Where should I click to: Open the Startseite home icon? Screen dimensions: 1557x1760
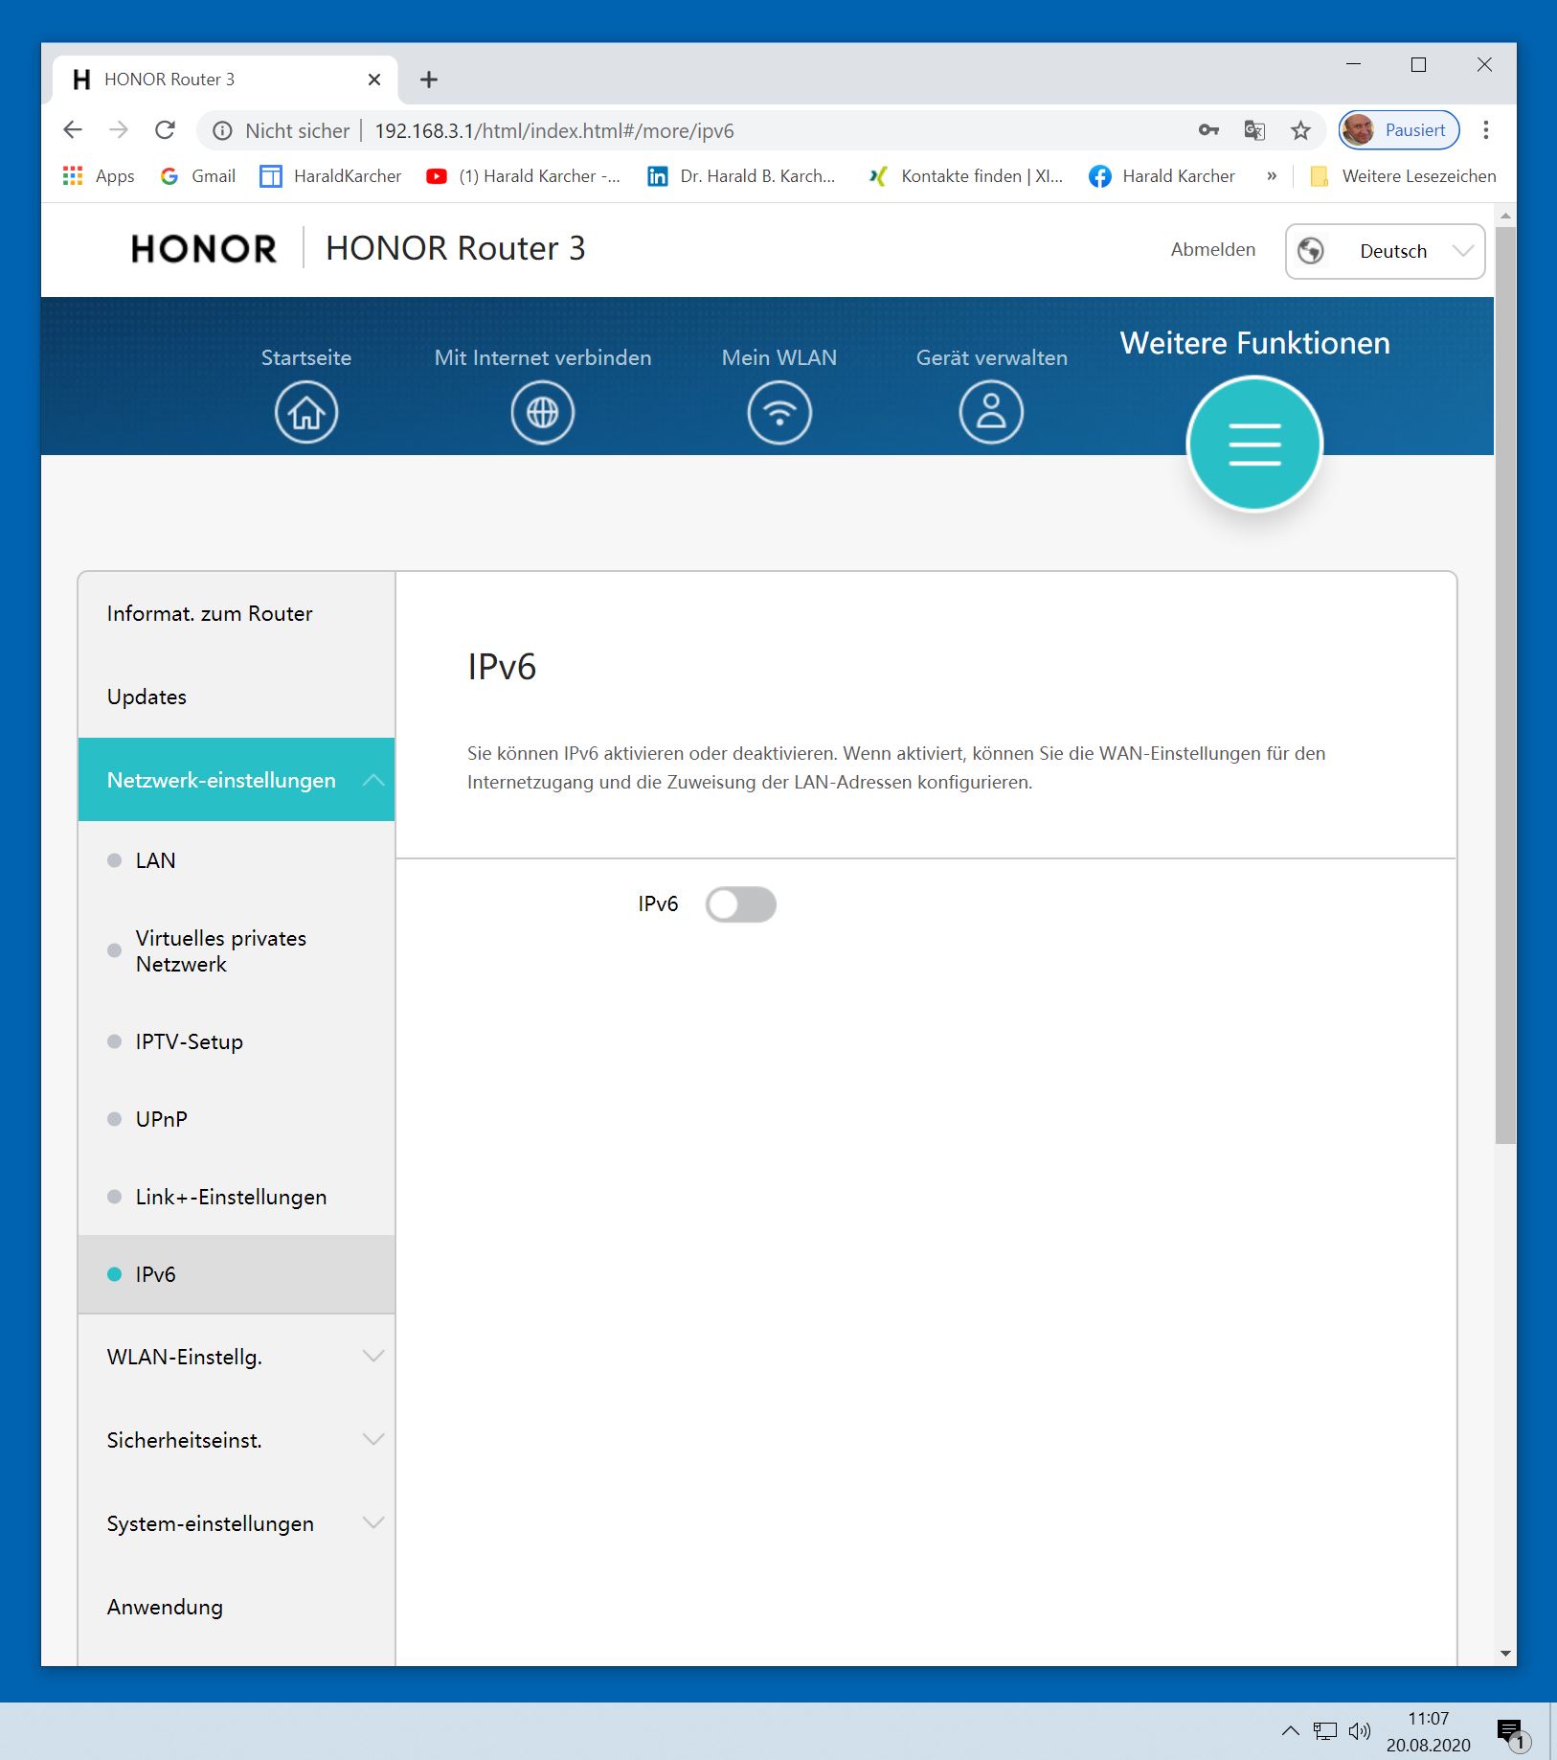[306, 413]
